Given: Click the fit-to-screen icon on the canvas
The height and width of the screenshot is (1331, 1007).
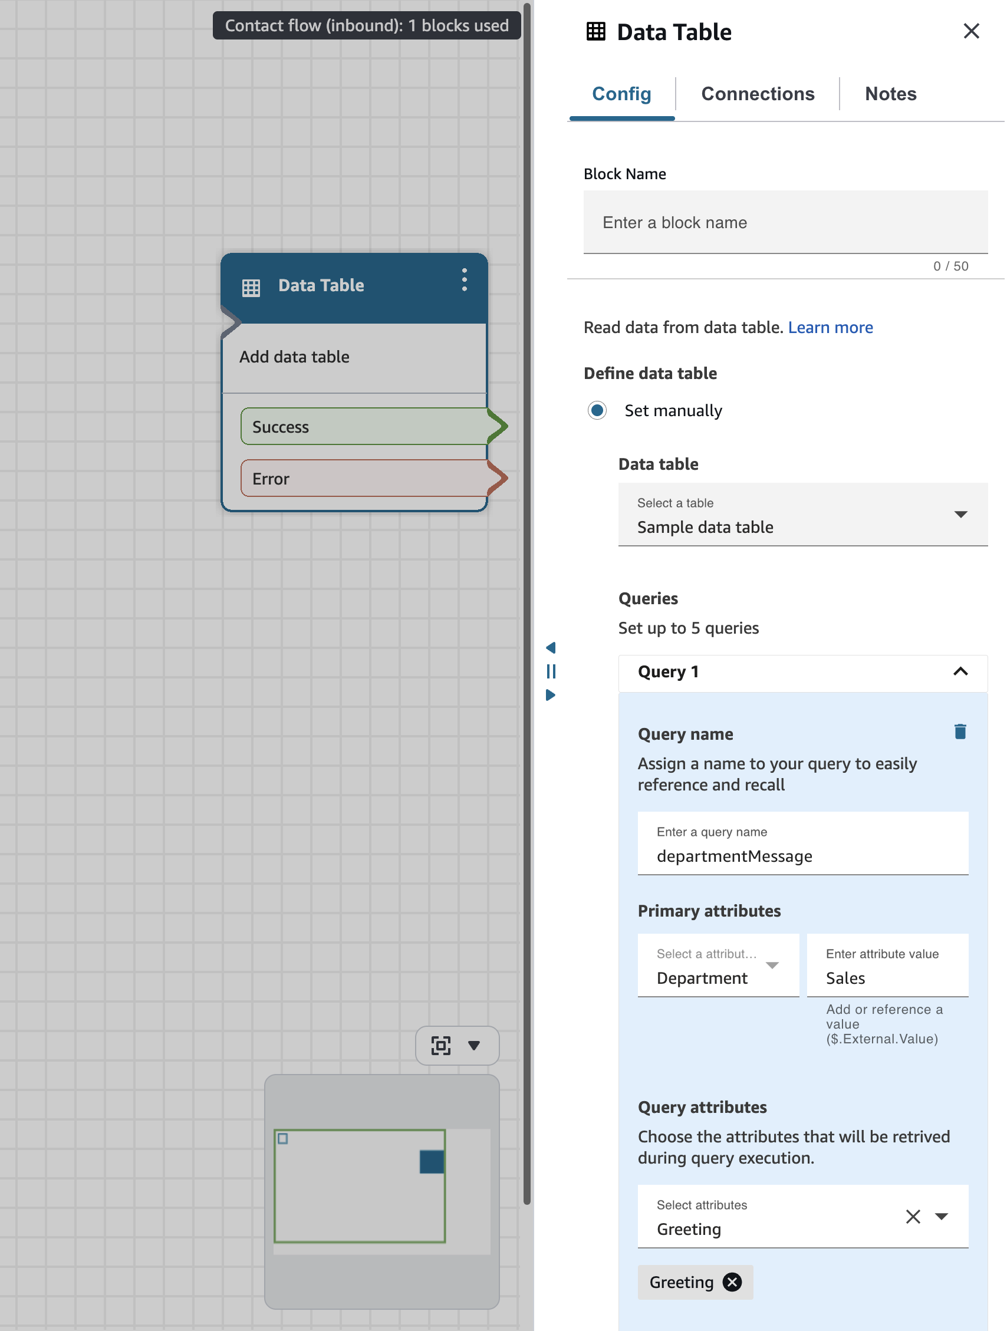Looking at the screenshot, I should 441,1045.
